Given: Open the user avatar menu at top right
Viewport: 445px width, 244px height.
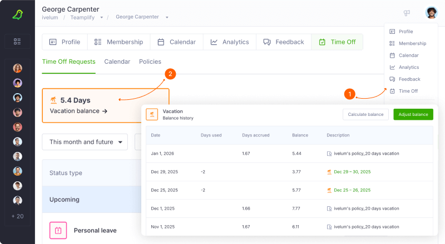Looking at the screenshot, I should tap(431, 13).
